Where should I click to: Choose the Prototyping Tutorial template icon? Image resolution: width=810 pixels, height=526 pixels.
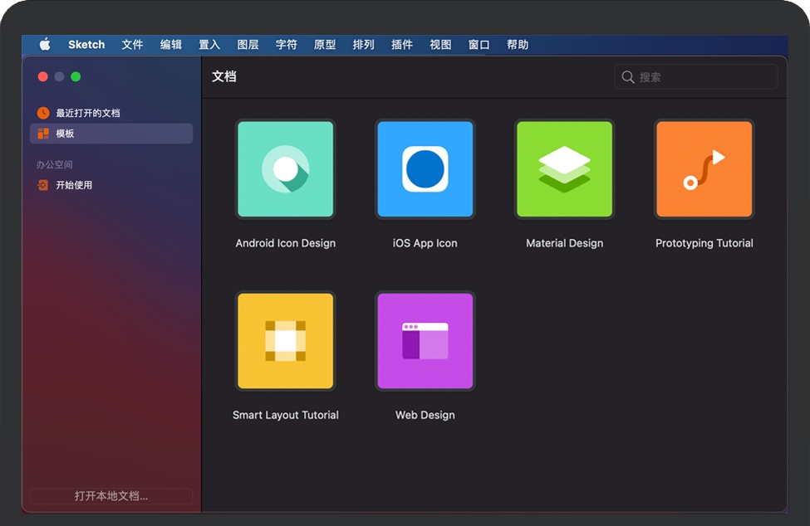tap(704, 169)
